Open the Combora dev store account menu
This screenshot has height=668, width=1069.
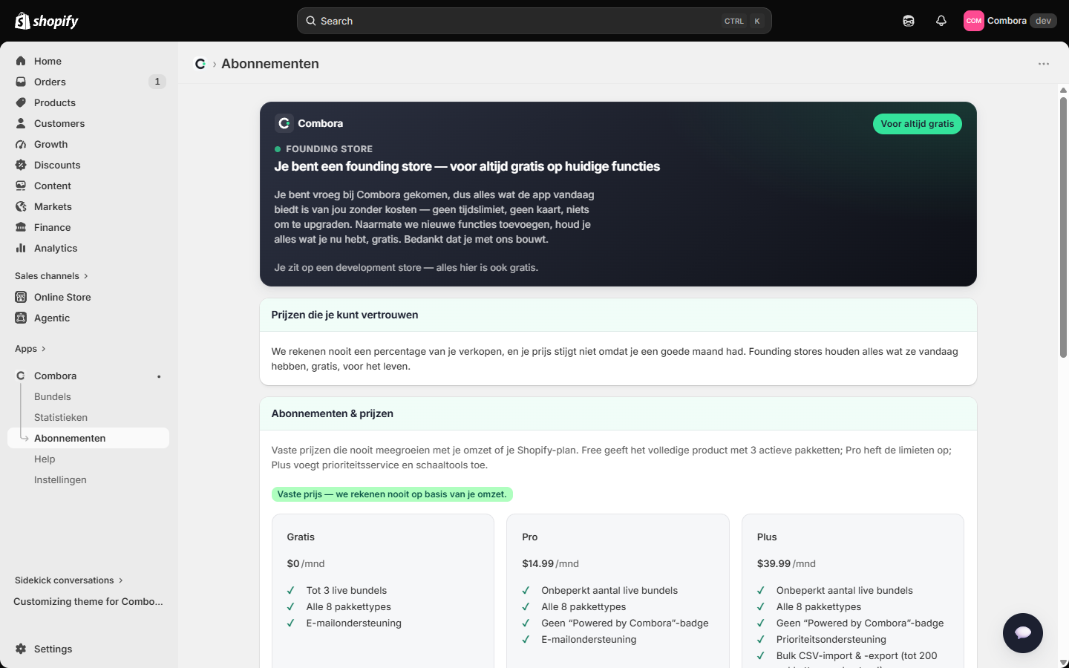1010,21
